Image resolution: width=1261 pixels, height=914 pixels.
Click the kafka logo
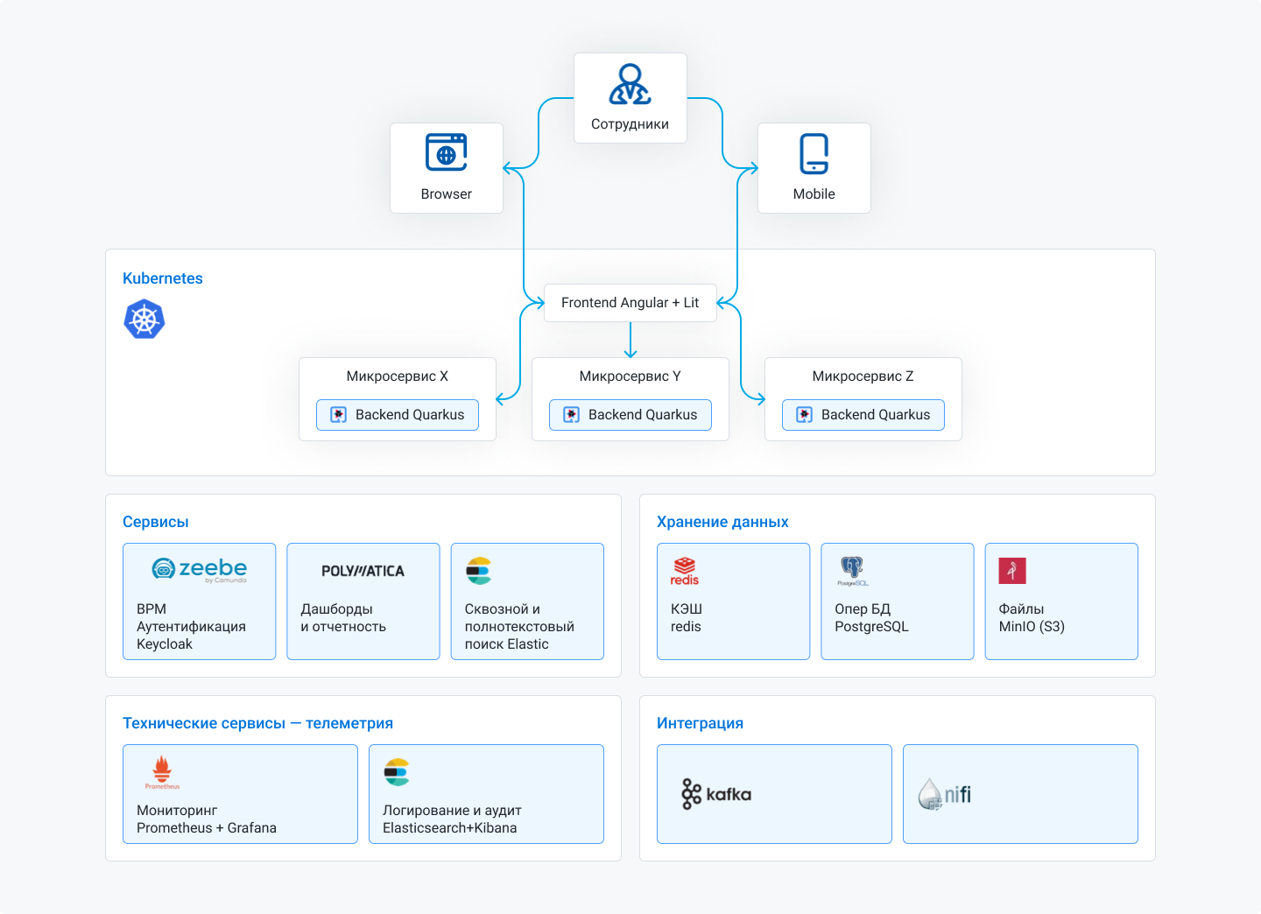click(716, 794)
